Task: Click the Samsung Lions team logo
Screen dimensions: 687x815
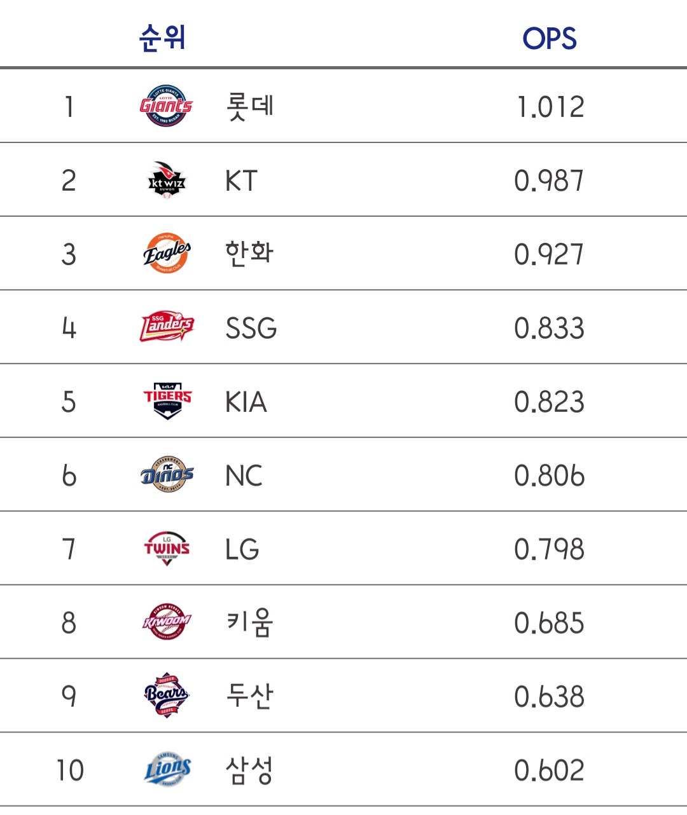Action: pos(167,769)
